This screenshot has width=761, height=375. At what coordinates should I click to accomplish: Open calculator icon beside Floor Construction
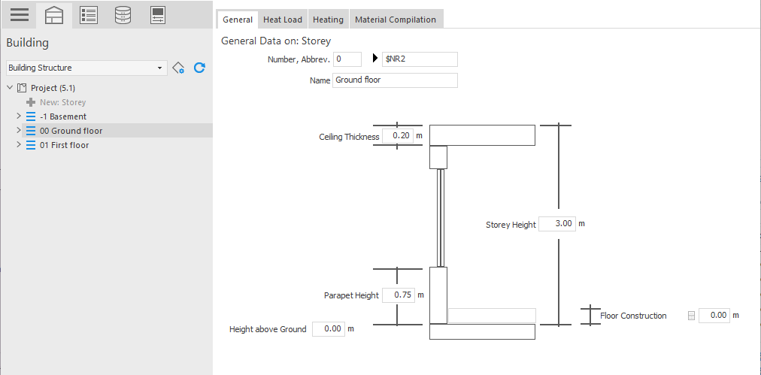692,316
